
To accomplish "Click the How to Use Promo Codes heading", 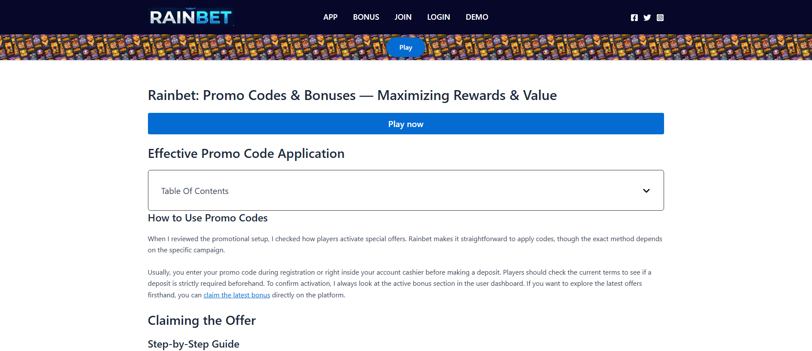I will click(x=208, y=218).
